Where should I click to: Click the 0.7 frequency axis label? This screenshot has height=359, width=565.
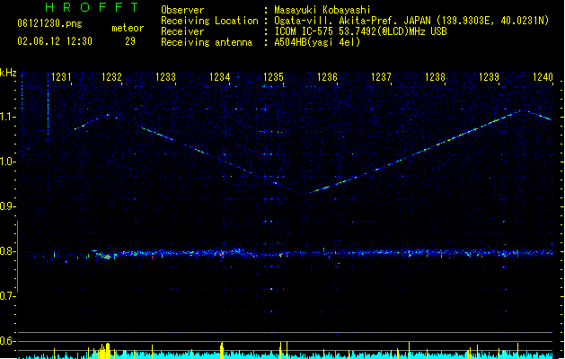pos(7,296)
